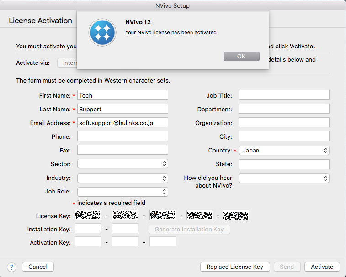Viewport: 346px width, 277px height.
Task: Click the first Activation Key box
Action: point(88,241)
